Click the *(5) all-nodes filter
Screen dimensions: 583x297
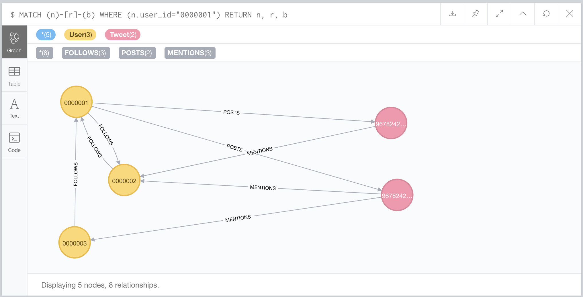[46, 35]
